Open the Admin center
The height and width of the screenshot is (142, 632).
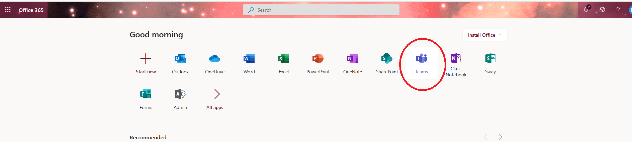[x=180, y=99]
